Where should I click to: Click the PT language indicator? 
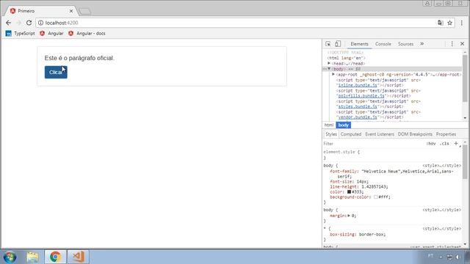click(x=430, y=256)
